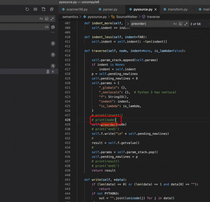Click the second result count badge 1
The image size is (210, 202).
click(x=53, y=55)
